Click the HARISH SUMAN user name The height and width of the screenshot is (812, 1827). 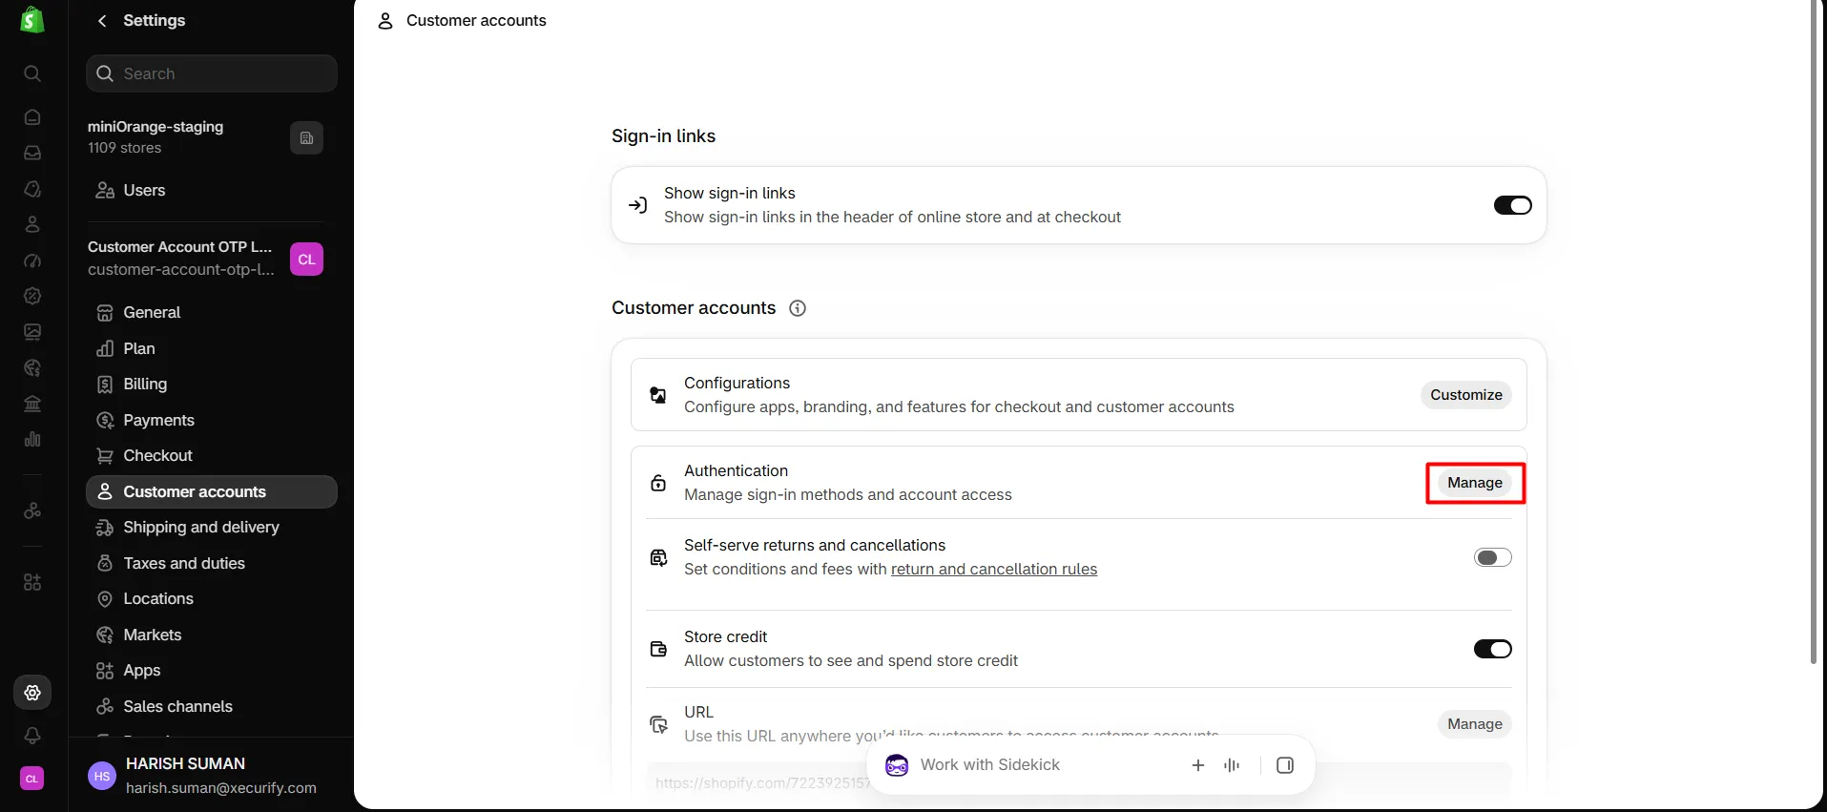click(x=185, y=764)
